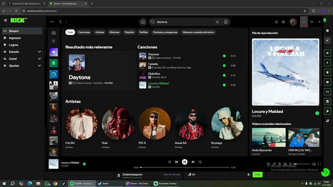Toggle saved checkmark in Now Playing panel
The width and height of the screenshot is (333, 187).
[317, 113]
